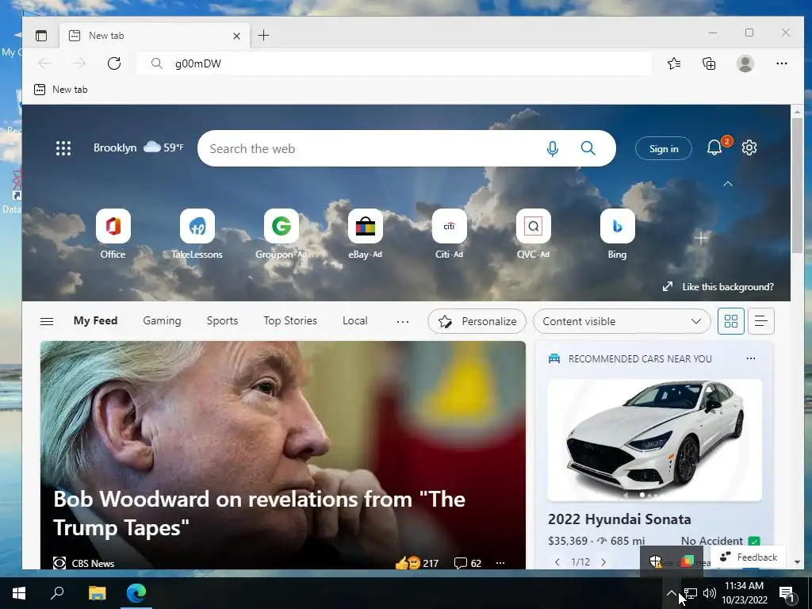Select the Top Stories tab

click(x=290, y=320)
